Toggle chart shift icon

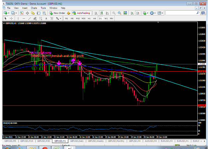click(x=138, y=13)
